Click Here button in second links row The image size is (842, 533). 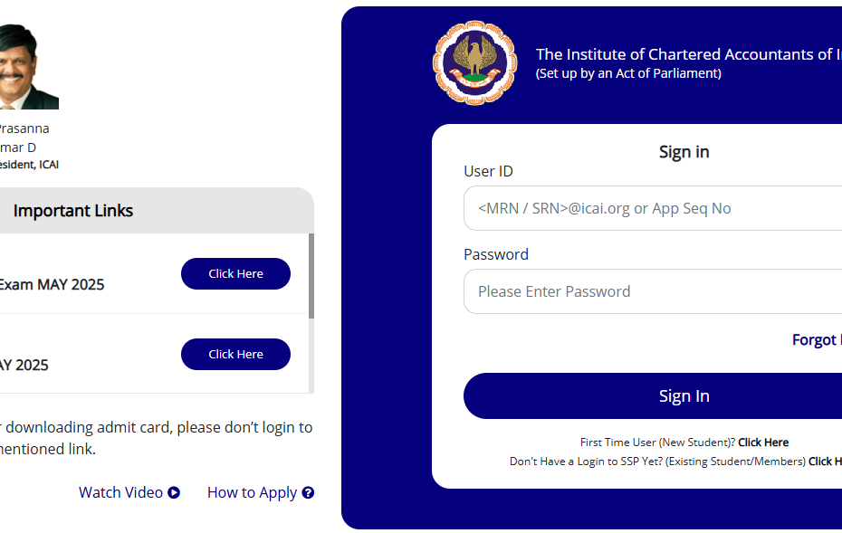click(235, 354)
